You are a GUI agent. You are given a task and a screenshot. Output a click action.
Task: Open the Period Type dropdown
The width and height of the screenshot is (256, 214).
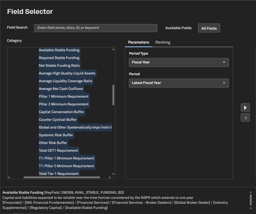click(x=179, y=62)
